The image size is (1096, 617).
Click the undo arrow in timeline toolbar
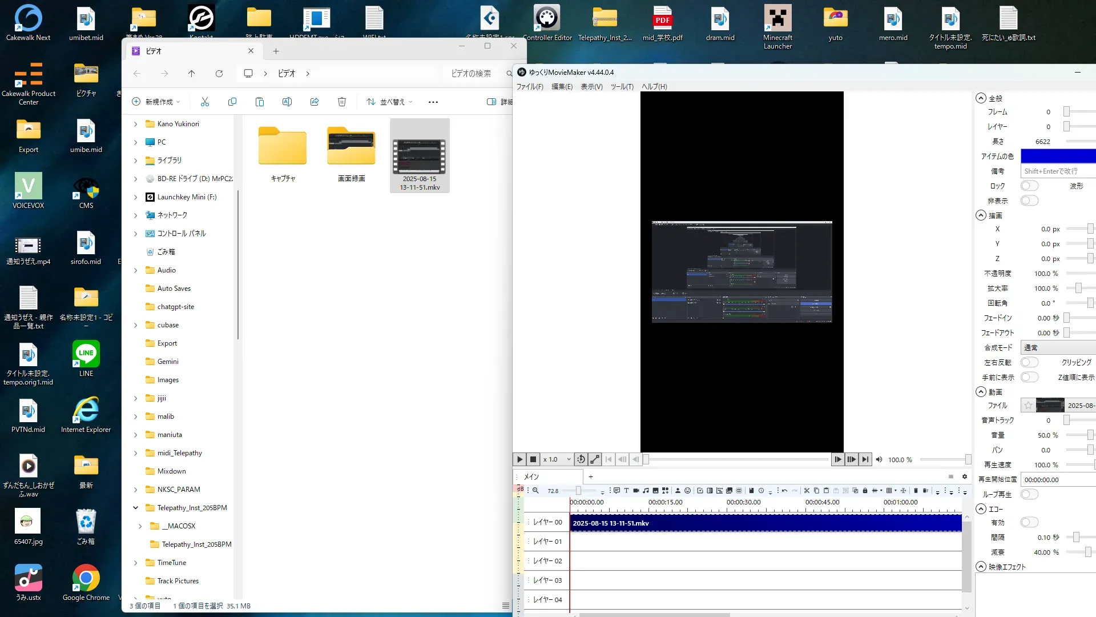[x=785, y=491]
